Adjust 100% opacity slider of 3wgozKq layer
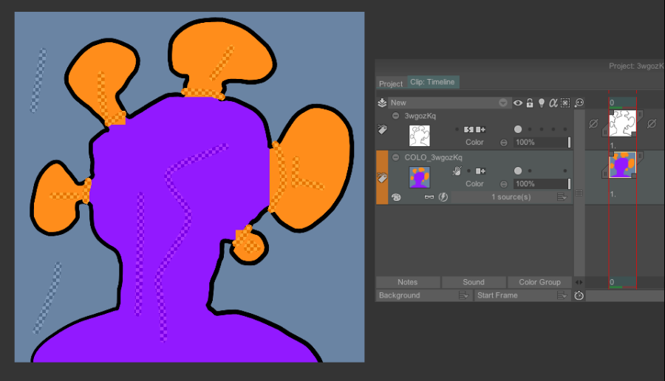This screenshot has width=665, height=381. 542,143
